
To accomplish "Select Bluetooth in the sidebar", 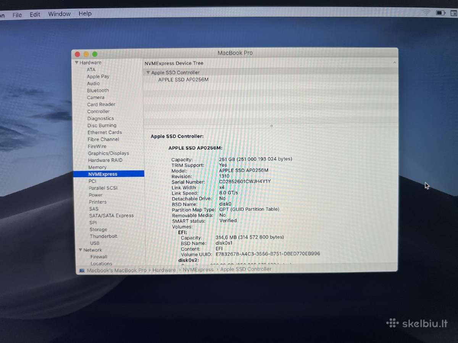I will coord(98,90).
